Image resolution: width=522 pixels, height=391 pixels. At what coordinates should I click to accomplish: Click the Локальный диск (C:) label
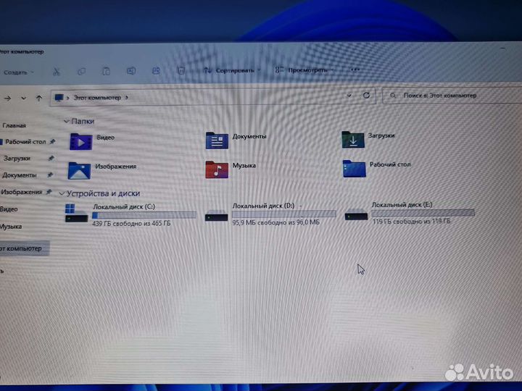[124, 206]
